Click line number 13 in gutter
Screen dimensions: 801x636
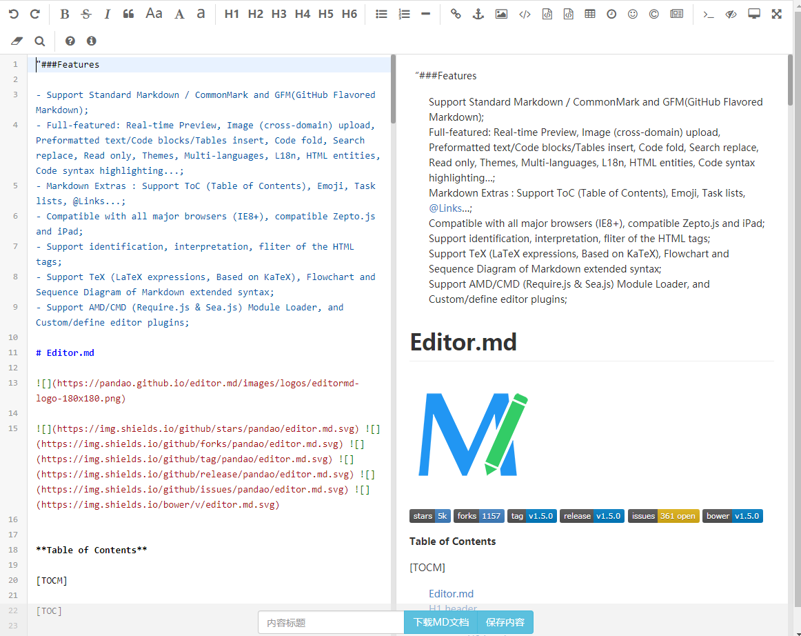(x=13, y=383)
